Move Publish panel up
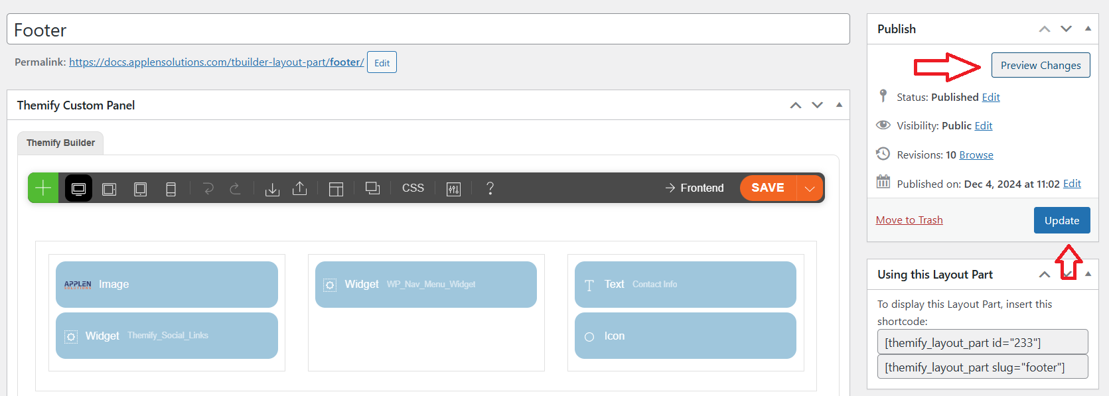1109x396 pixels. pos(1045,29)
